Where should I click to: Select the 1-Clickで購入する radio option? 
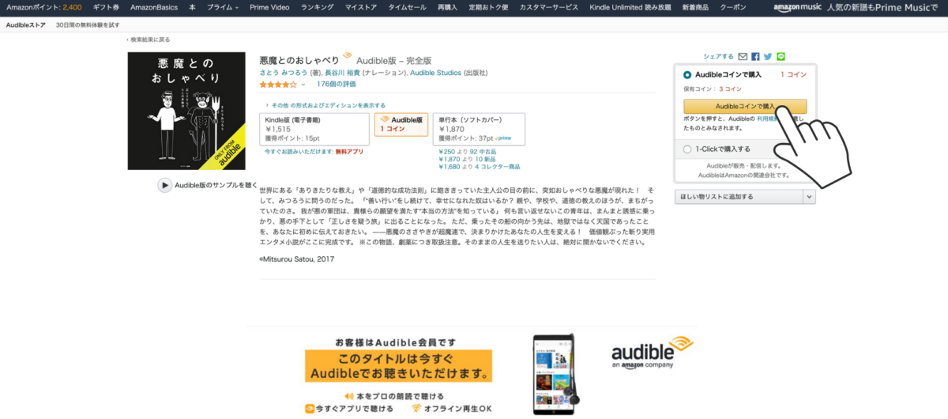click(x=687, y=149)
